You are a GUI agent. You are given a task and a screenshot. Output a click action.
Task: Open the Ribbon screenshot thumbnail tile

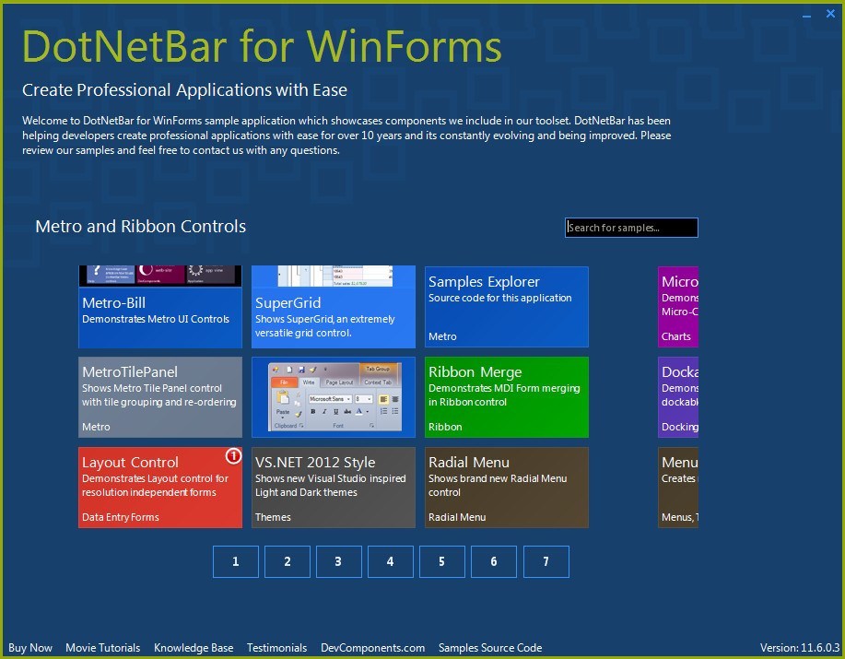click(334, 397)
